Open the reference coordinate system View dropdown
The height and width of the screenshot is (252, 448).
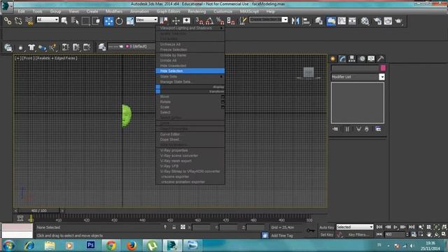coord(146,20)
